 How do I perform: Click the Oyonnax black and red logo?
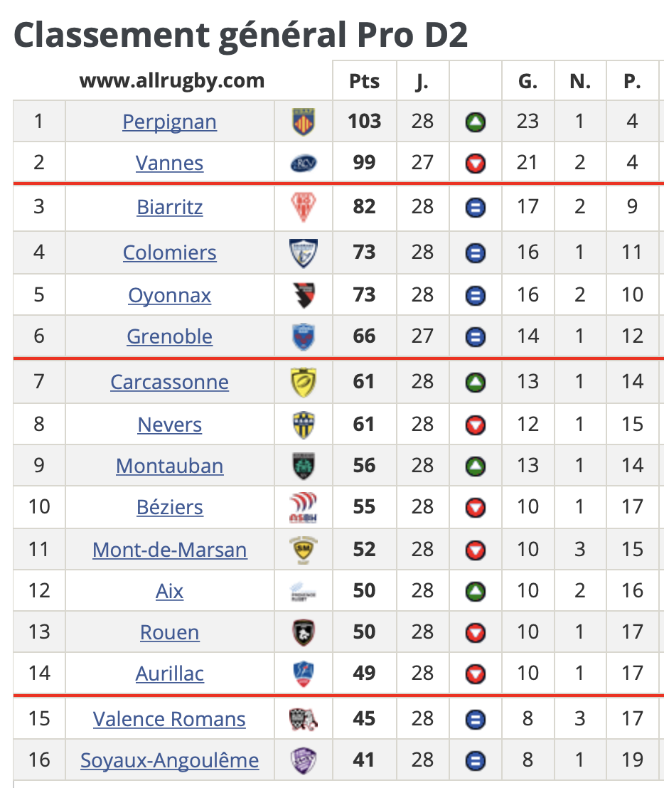click(x=304, y=295)
